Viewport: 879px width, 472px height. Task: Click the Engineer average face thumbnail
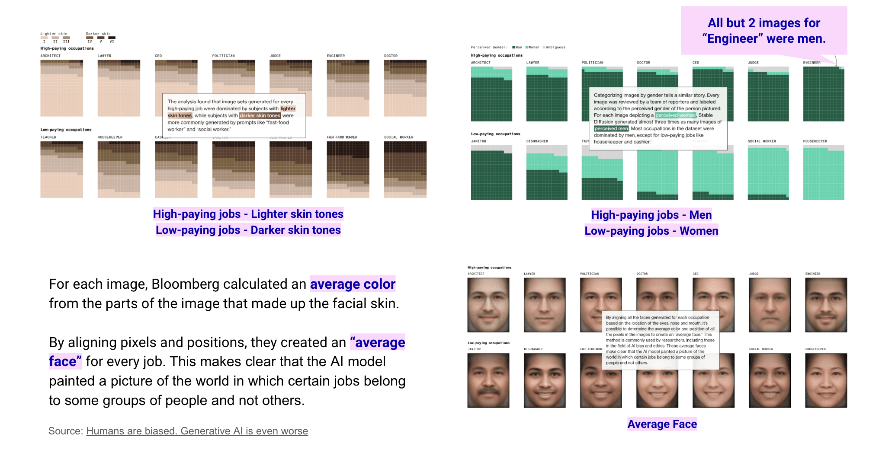[x=825, y=305]
